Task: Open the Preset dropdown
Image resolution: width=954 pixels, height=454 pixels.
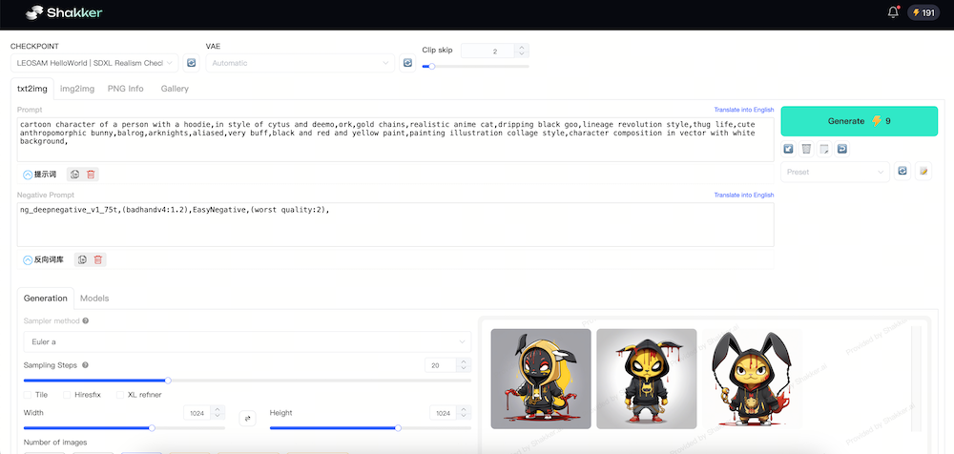Action: [x=836, y=172]
